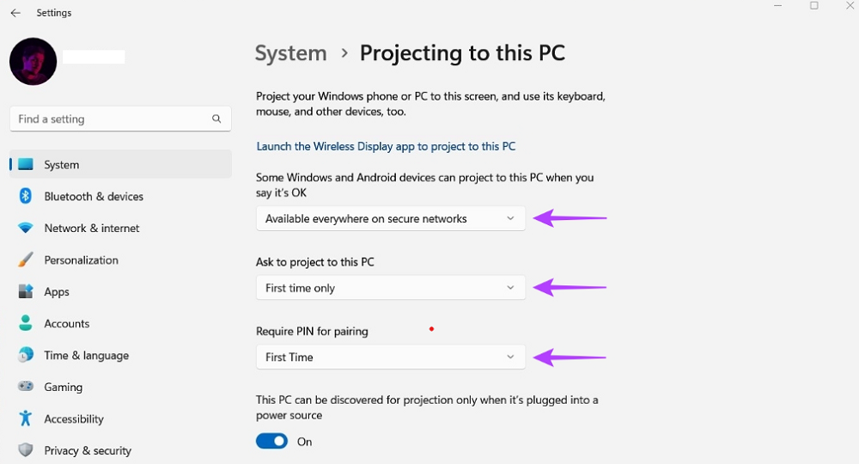The height and width of the screenshot is (464, 859).
Task: Open the Require PIN for pairing dropdown
Action: (x=390, y=357)
